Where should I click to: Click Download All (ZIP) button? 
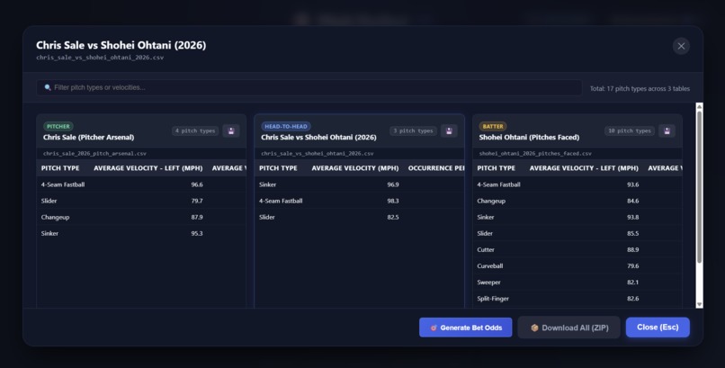(x=568, y=328)
